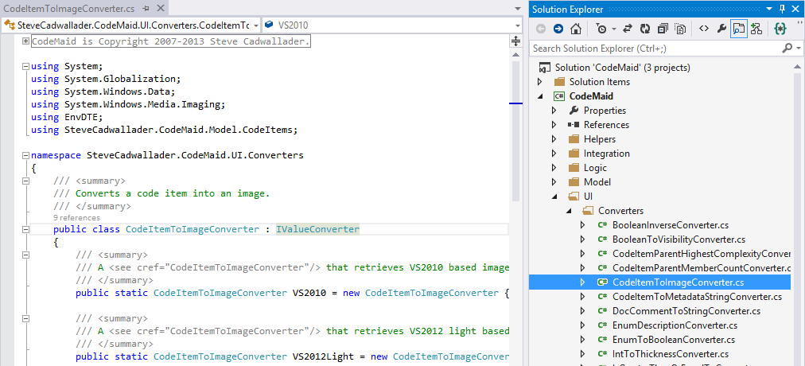The width and height of the screenshot is (805, 366).
Task: Open the VS2010 member dropdown
Action: click(517, 25)
